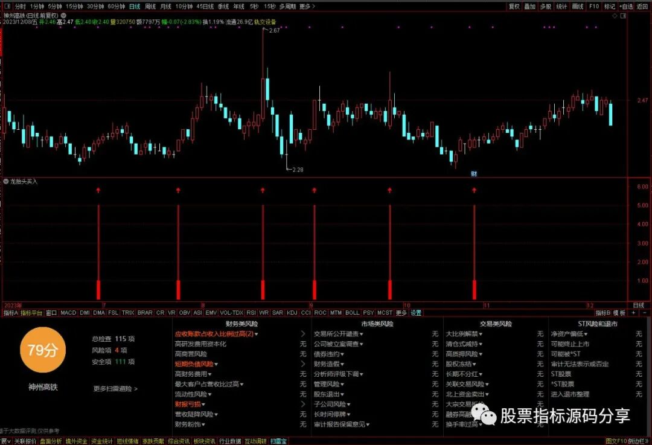Click the blue 财 marker on the chart
652x445 pixels.
(x=474, y=173)
